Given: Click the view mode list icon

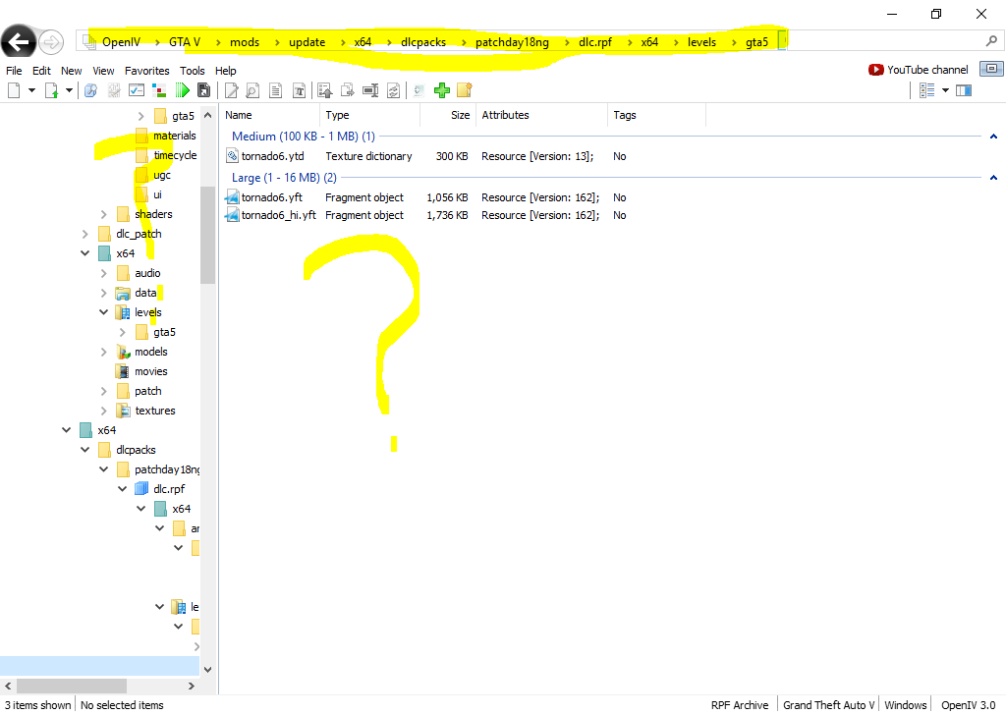Looking at the screenshot, I should click(926, 90).
